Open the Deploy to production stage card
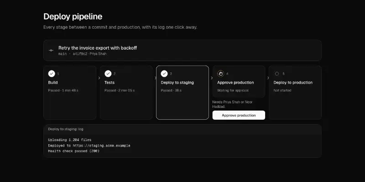Viewport: 365px width, 182px height. point(295,93)
